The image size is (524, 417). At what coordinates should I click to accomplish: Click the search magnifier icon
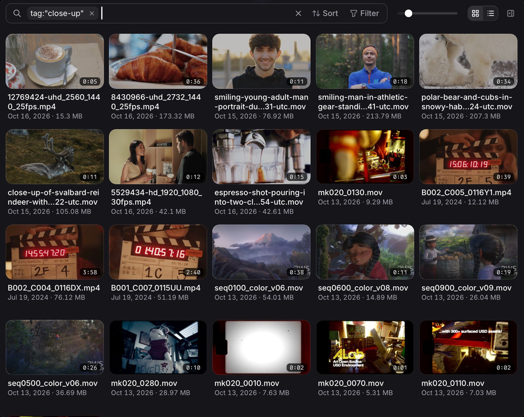coord(17,14)
